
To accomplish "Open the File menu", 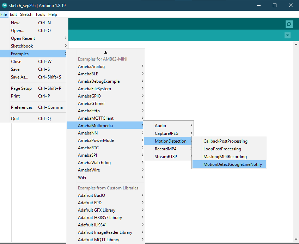I will pos(4,14).
